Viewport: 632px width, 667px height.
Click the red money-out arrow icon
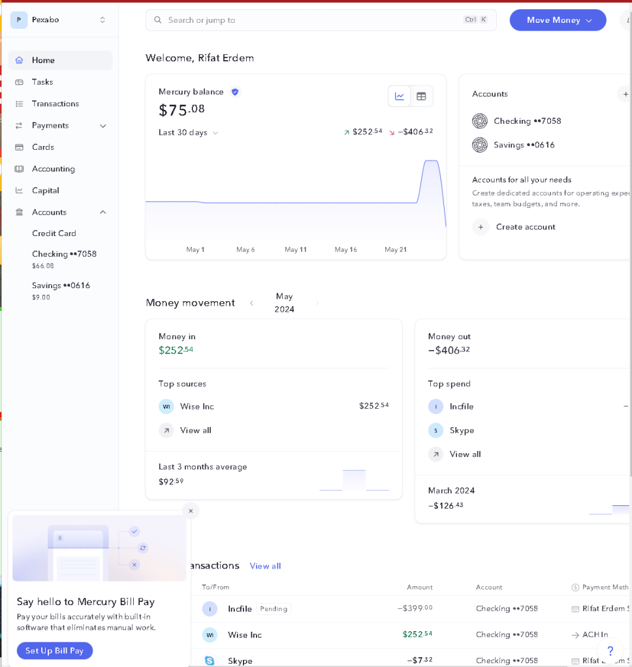coord(392,132)
